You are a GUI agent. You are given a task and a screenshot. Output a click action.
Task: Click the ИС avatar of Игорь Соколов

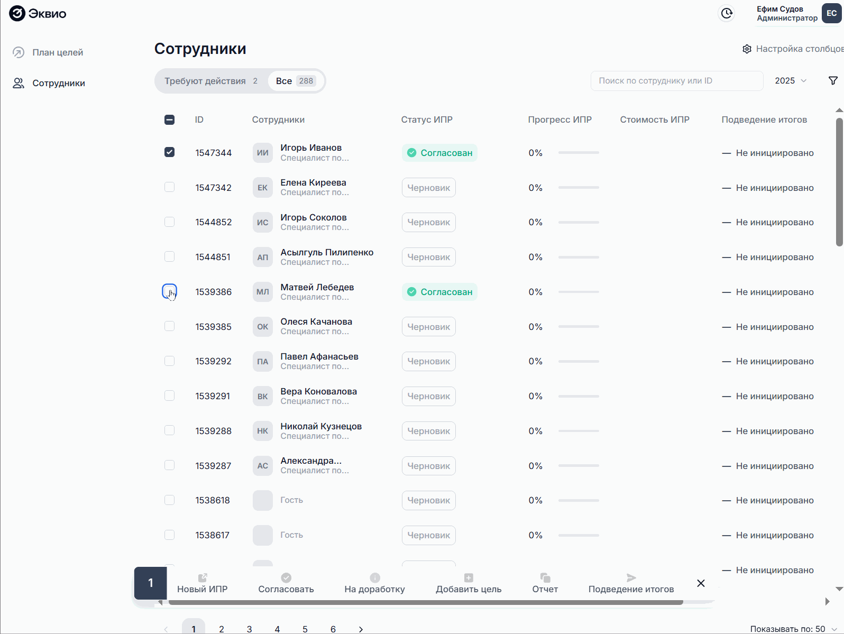click(x=263, y=222)
